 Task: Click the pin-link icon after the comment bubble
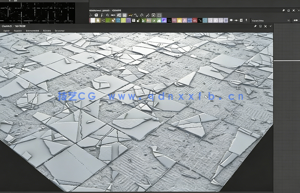[x=236, y=20]
